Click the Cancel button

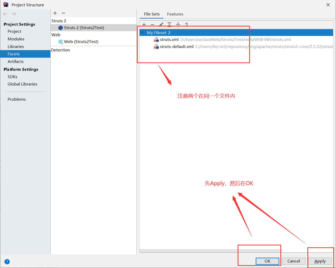(x=294, y=261)
